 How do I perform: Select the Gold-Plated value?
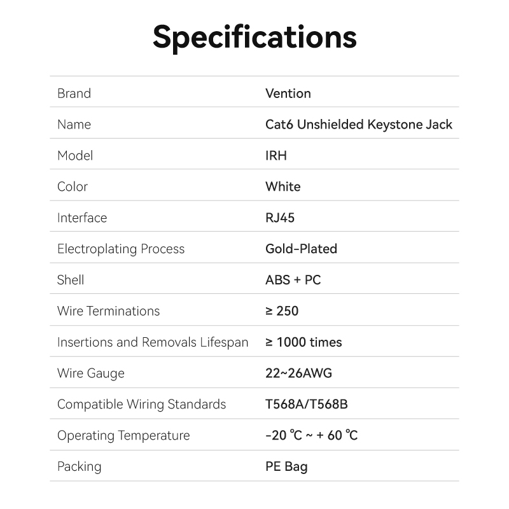click(x=301, y=249)
